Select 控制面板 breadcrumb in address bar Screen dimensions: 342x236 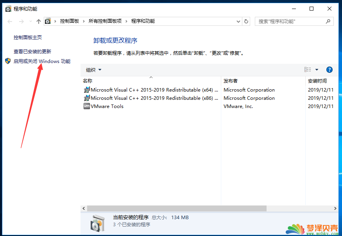tap(69, 21)
